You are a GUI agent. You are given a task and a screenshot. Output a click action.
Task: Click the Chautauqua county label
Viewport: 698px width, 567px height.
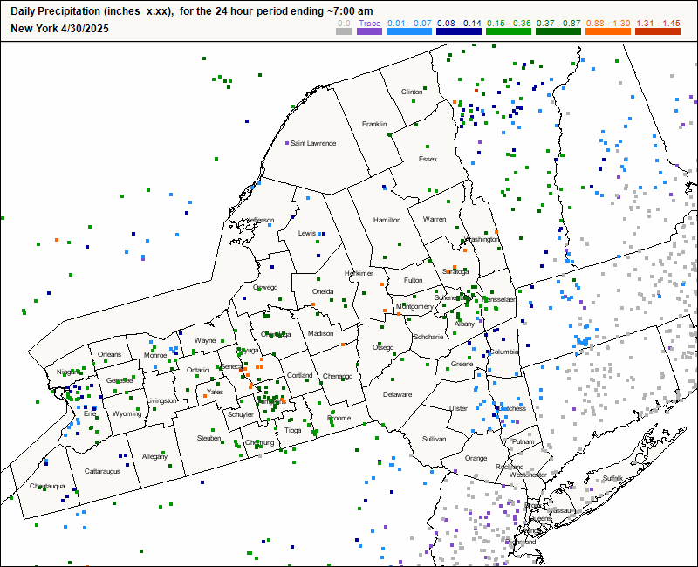(x=47, y=486)
